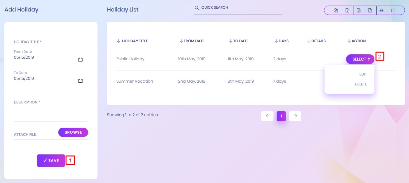The height and width of the screenshot is (183, 409).
Task: Choose Edit from the action menu
Action: tap(363, 74)
